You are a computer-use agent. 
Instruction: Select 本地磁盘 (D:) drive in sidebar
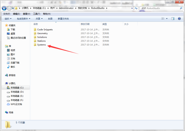click(x=17, y=92)
